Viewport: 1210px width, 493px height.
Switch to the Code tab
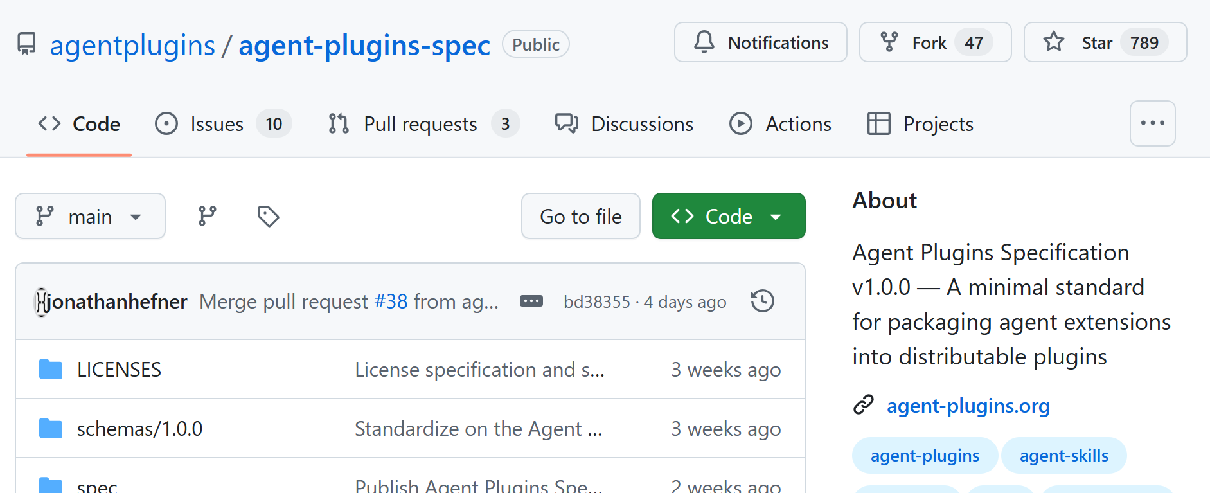(79, 123)
